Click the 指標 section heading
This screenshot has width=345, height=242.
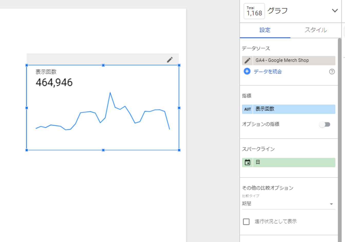pos(247,96)
